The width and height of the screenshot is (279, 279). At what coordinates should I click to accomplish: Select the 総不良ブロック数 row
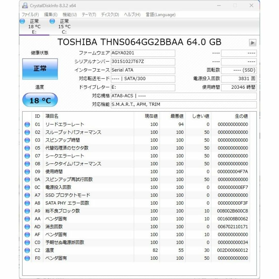136,211
